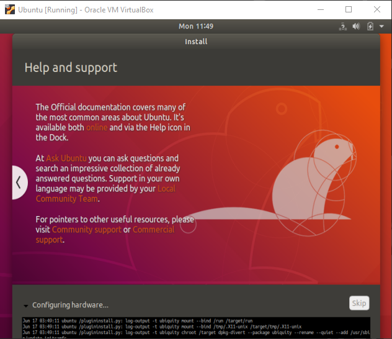Click the VirtualBox window icon

[x=10, y=9]
